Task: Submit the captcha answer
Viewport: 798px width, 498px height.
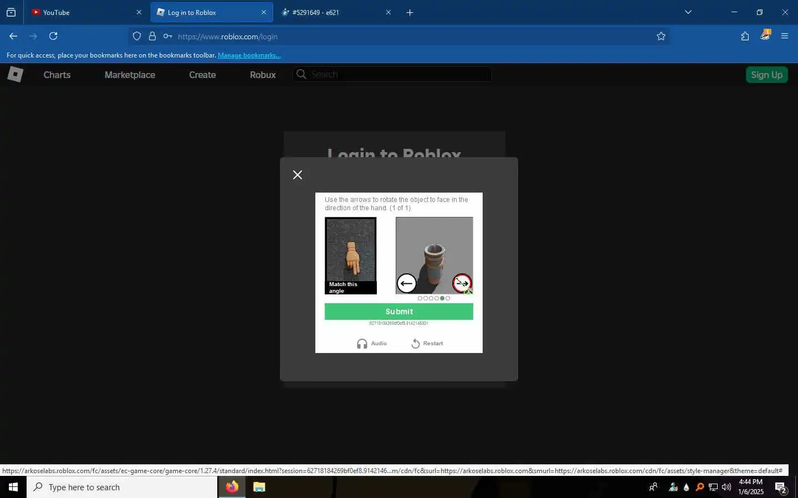Action: click(x=399, y=312)
